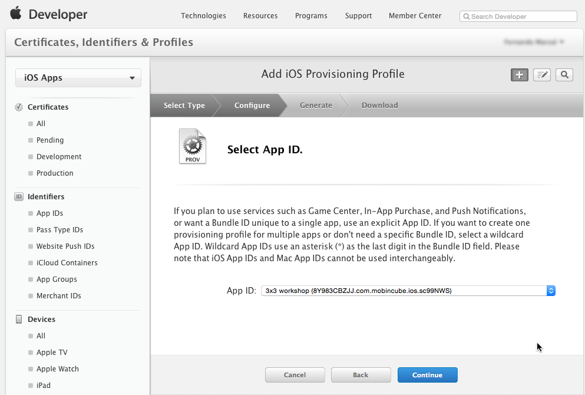The width and height of the screenshot is (585, 395).
Task: Click the add (plus) profile button
Action: click(520, 75)
